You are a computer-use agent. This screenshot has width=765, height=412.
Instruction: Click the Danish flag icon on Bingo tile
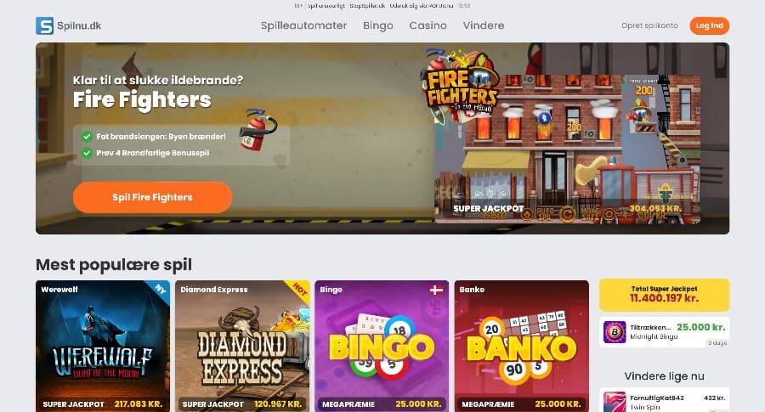coord(436,291)
